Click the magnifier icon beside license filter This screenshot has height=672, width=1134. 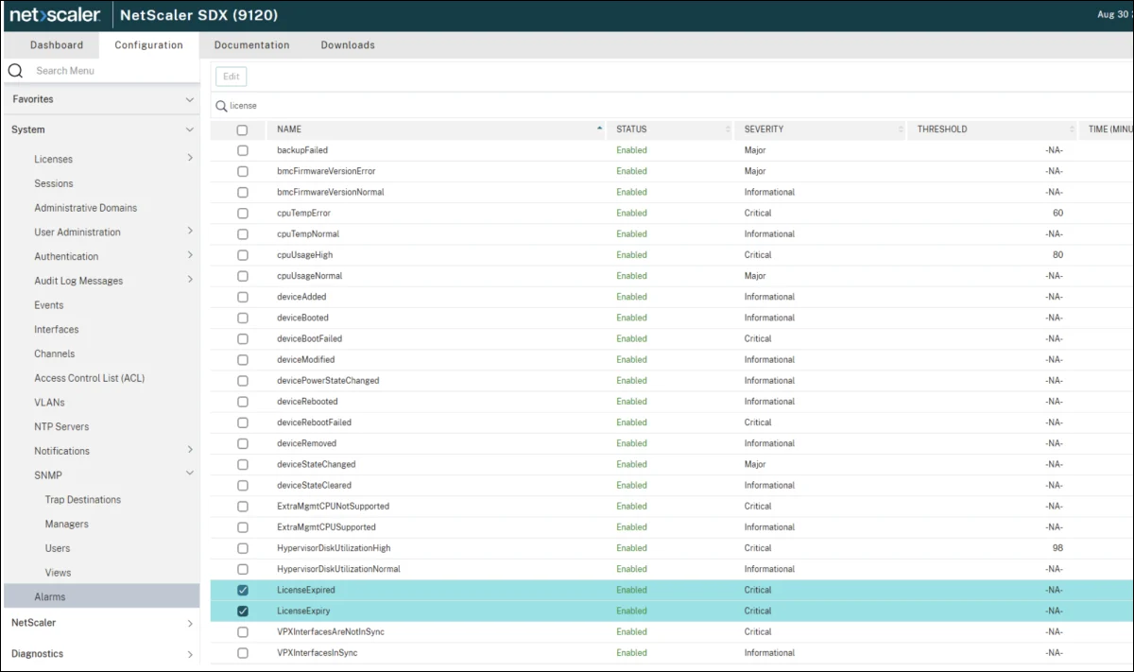221,106
